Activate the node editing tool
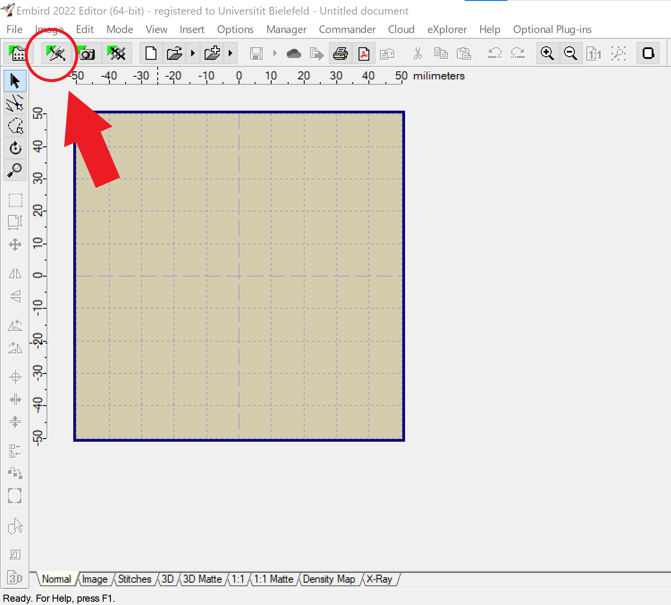Image resolution: width=671 pixels, height=605 pixels. coord(15,103)
